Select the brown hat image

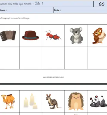tap(31, 35)
